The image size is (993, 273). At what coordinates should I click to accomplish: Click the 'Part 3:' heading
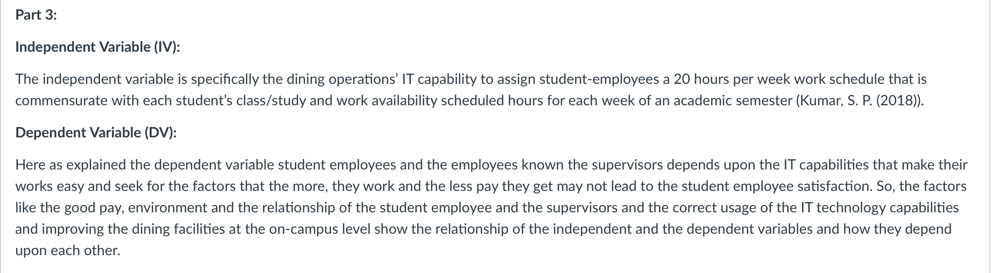click(36, 15)
